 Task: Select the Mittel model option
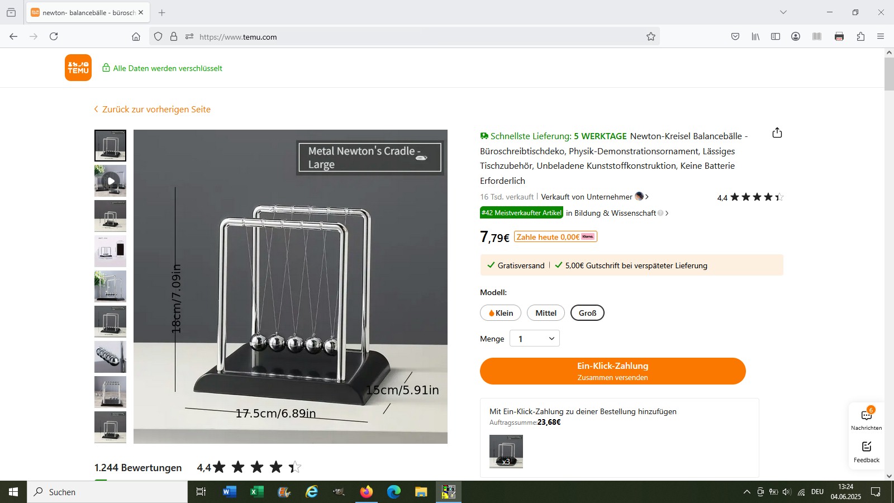coord(546,313)
